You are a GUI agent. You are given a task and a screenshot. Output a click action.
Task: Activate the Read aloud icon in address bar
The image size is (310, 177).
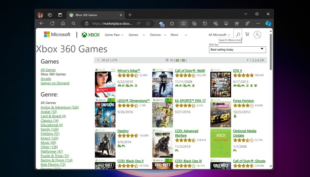pyautogui.click(x=139, y=24)
